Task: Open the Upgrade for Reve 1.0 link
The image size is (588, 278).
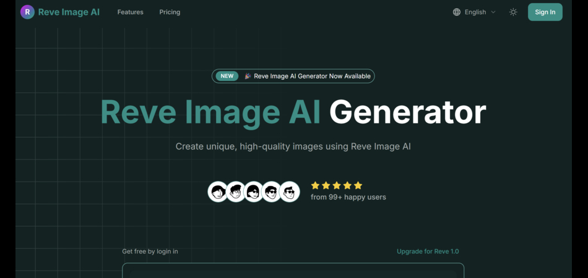Action: tap(428, 251)
